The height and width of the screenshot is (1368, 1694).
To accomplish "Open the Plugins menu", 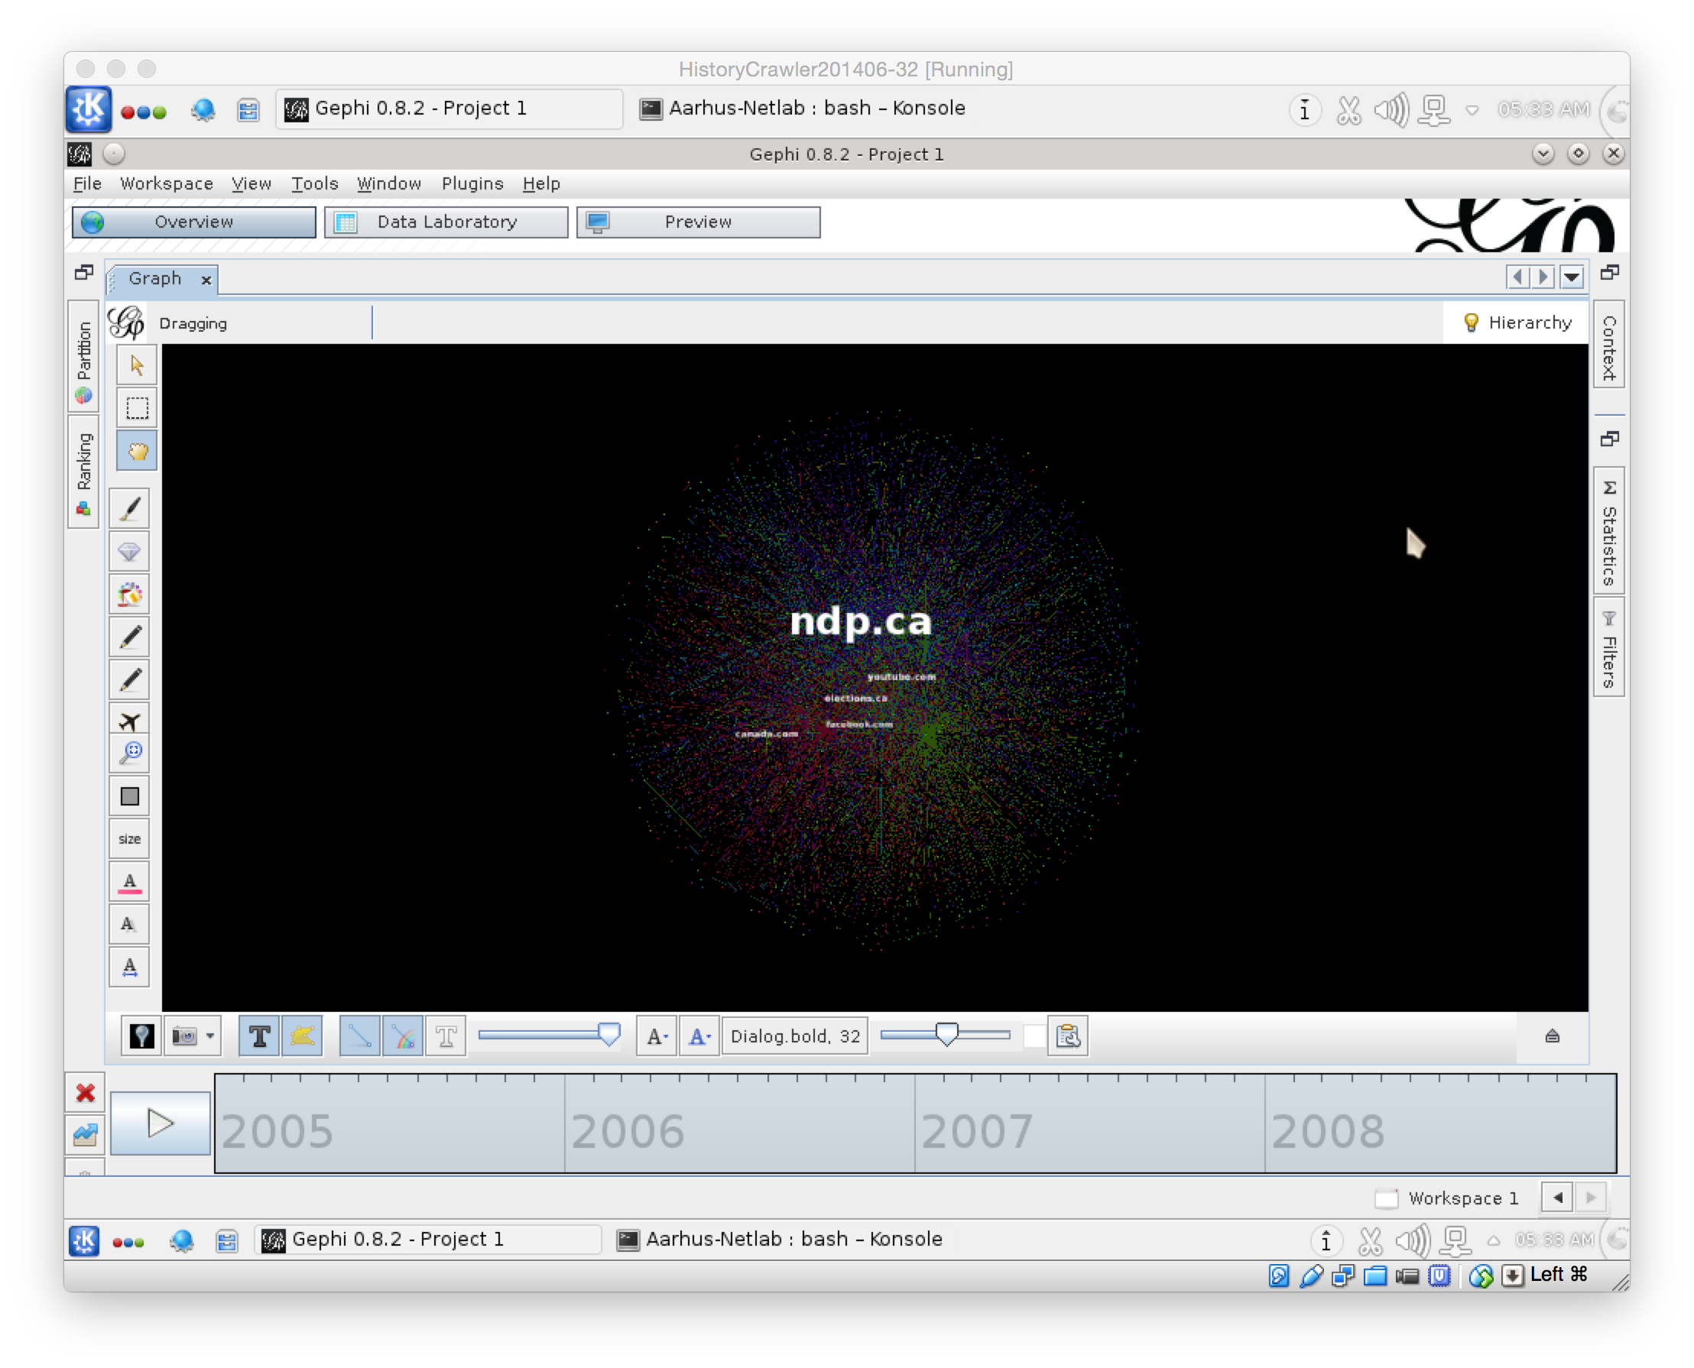I will click(472, 183).
